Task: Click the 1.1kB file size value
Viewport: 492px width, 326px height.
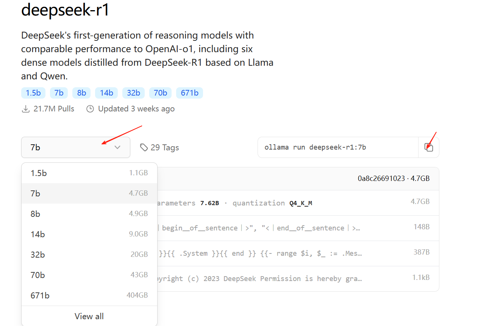Action: point(421,277)
